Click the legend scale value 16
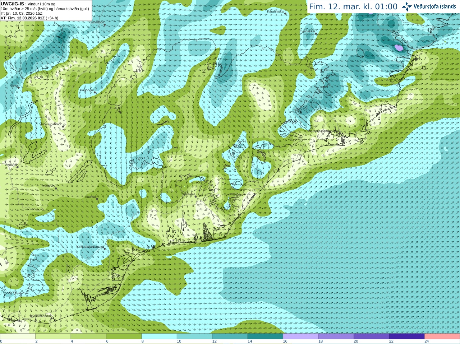 tap(285, 341)
